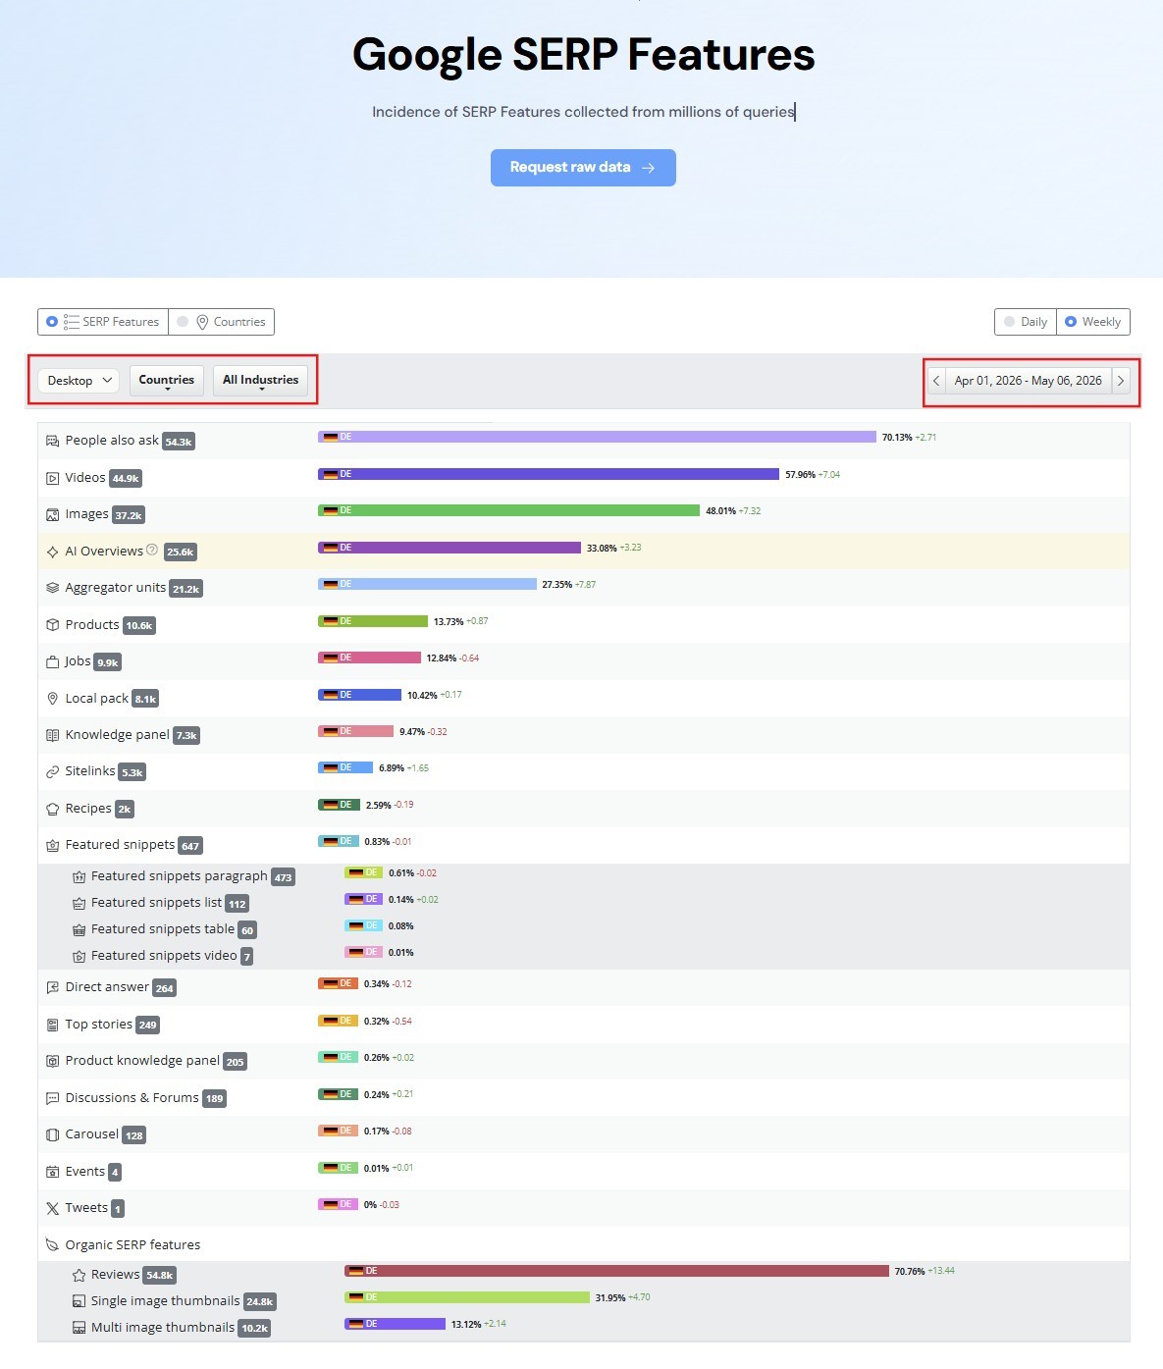Click the Single image thumbnails icon
Viewport: 1163px width, 1369px height.
tap(79, 1302)
